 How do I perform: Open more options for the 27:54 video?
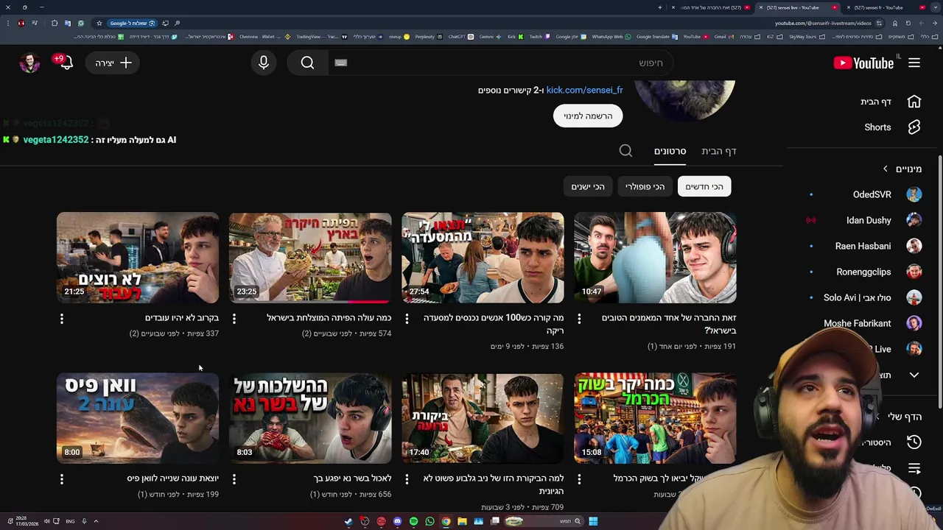(407, 319)
